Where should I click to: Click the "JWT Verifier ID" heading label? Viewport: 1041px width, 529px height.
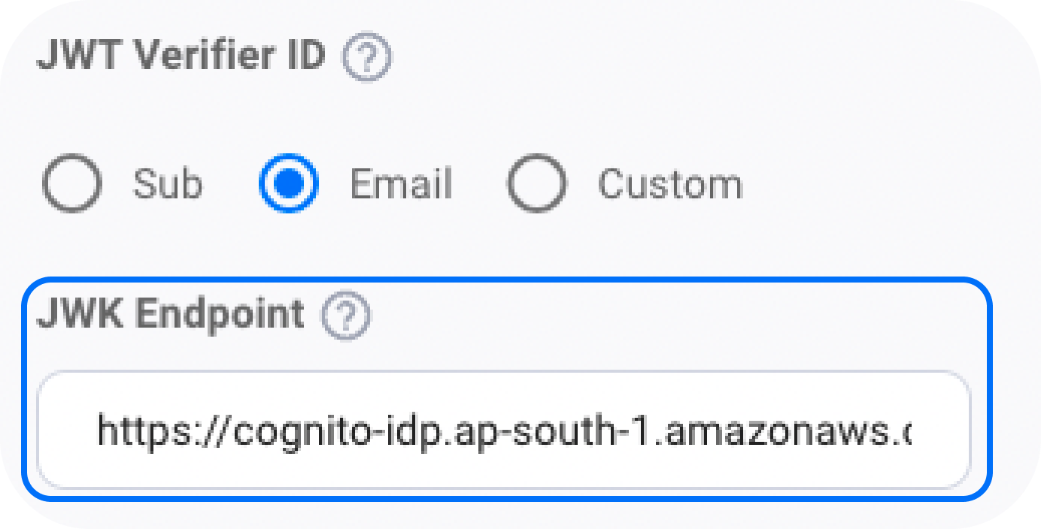tap(181, 56)
